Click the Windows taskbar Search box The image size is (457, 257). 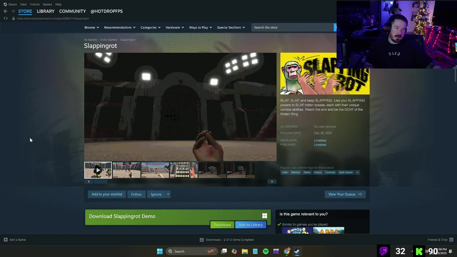pyautogui.click(x=192, y=251)
